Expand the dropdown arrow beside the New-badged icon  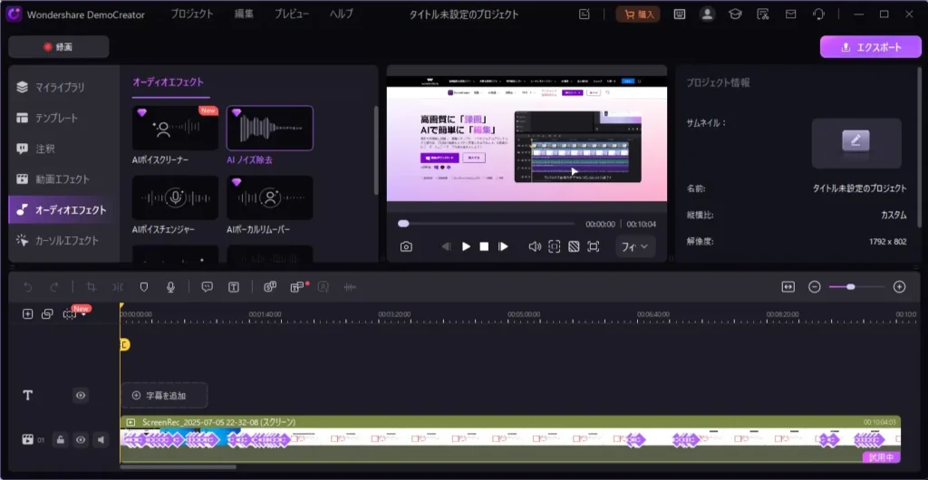83,315
